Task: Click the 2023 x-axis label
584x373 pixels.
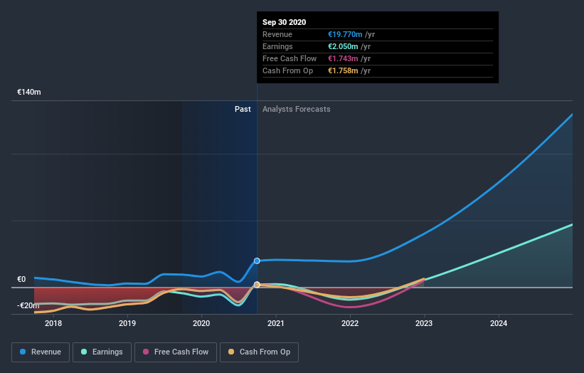Action: tap(424, 323)
